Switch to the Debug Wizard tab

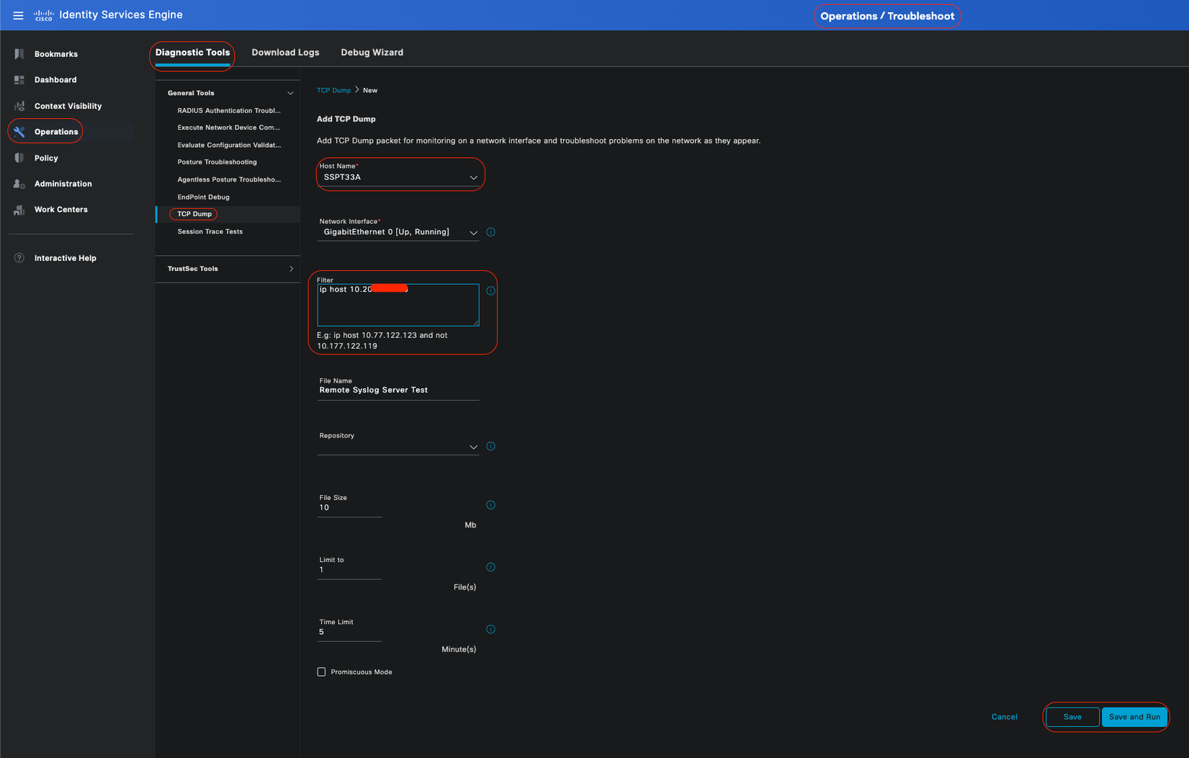pos(372,53)
